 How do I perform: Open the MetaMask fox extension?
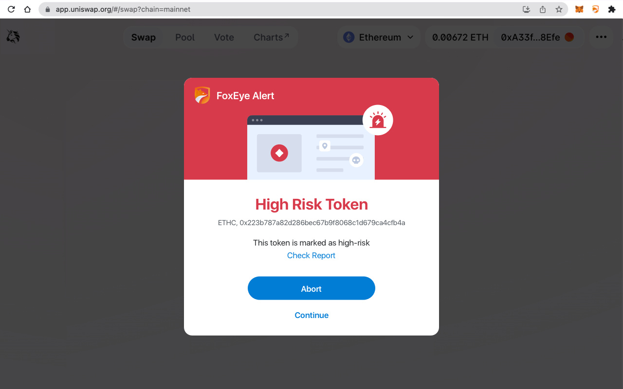coord(579,9)
